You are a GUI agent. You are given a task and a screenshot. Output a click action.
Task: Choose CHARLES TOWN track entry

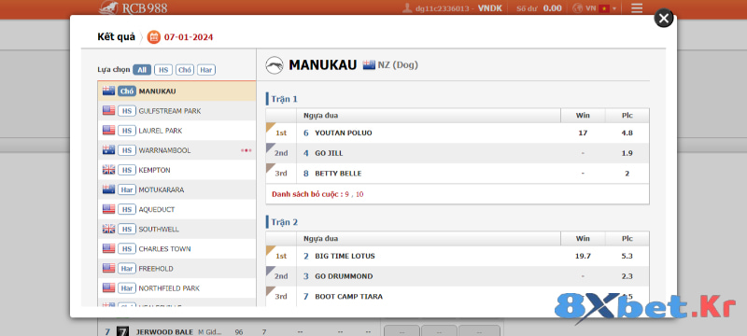176,249
